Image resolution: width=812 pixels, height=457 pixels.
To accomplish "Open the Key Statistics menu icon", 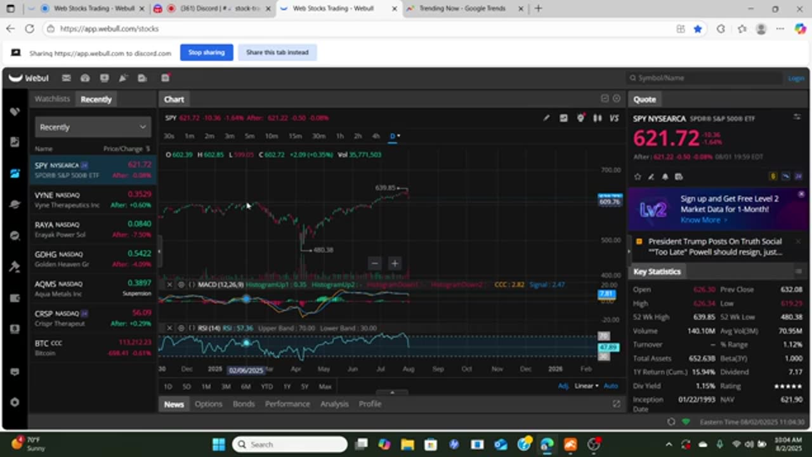I will [x=798, y=271].
